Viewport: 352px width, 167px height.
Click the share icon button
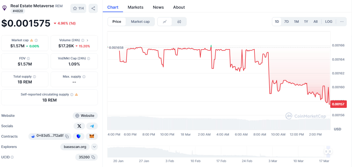(93, 8)
